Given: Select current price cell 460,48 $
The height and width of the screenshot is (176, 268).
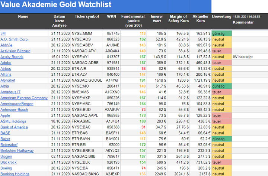Looking at the screenshot, I should (201, 63).
